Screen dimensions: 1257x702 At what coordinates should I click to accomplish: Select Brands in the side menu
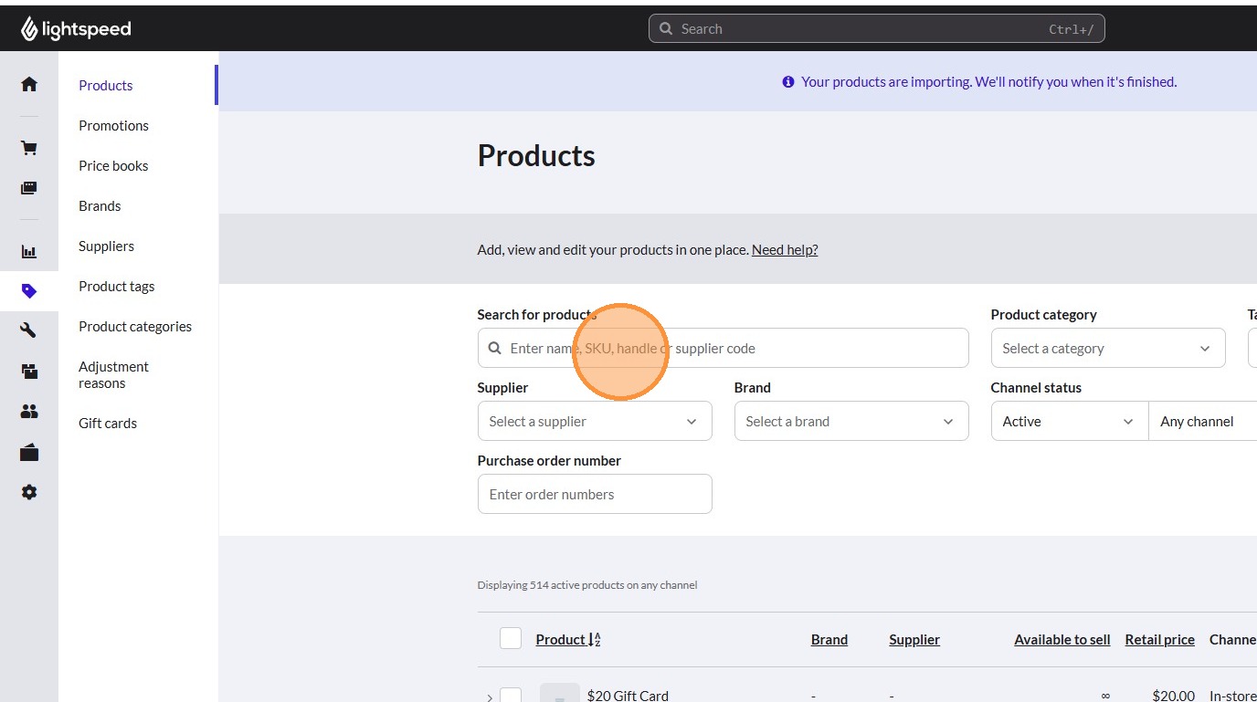(x=100, y=206)
